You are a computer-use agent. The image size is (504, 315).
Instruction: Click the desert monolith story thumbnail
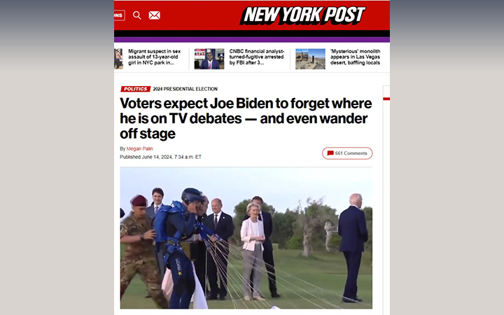[310, 59]
